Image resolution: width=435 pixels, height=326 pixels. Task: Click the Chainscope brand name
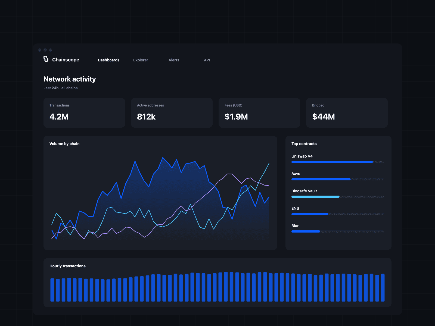point(66,60)
